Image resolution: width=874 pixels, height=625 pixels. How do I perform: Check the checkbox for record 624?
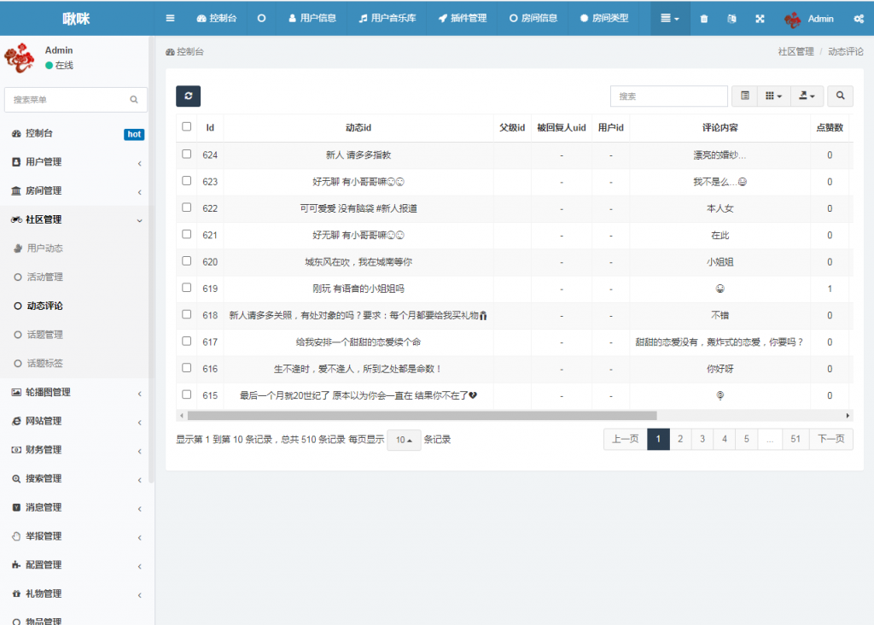185,155
